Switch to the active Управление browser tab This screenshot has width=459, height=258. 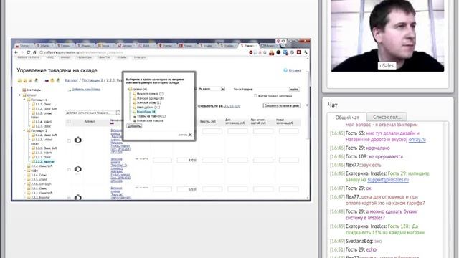tap(249, 46)
